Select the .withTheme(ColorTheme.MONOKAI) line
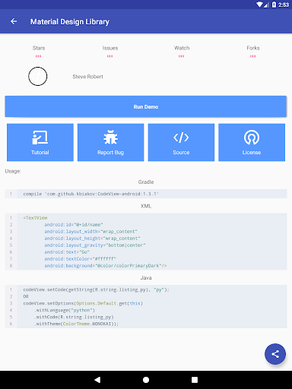292x389 pixels. point(76,324)
